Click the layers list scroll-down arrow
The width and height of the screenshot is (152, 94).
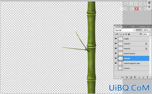[150, 75]
